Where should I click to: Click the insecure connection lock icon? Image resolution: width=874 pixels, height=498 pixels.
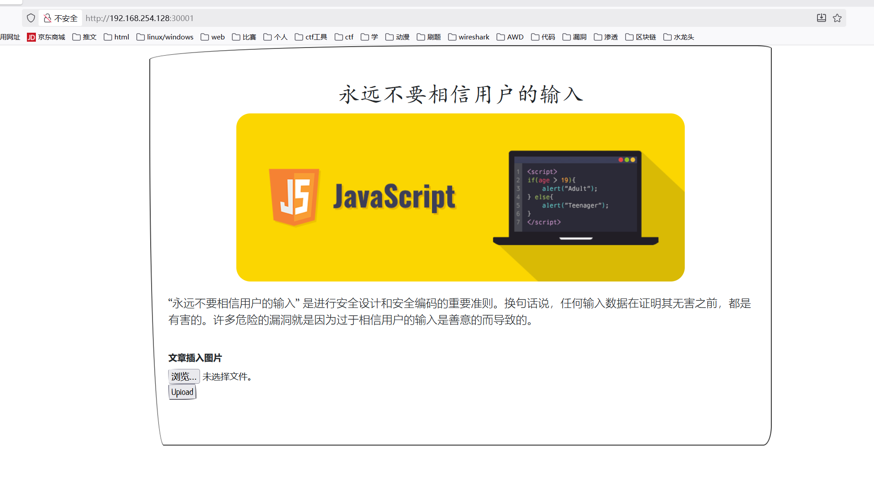coord(48,18)
